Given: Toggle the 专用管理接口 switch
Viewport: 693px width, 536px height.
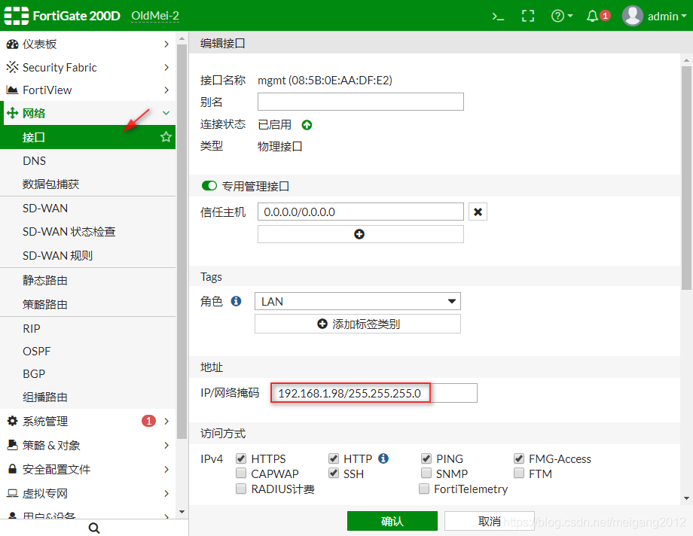Looking at the screenshot, I should point(209,186).
